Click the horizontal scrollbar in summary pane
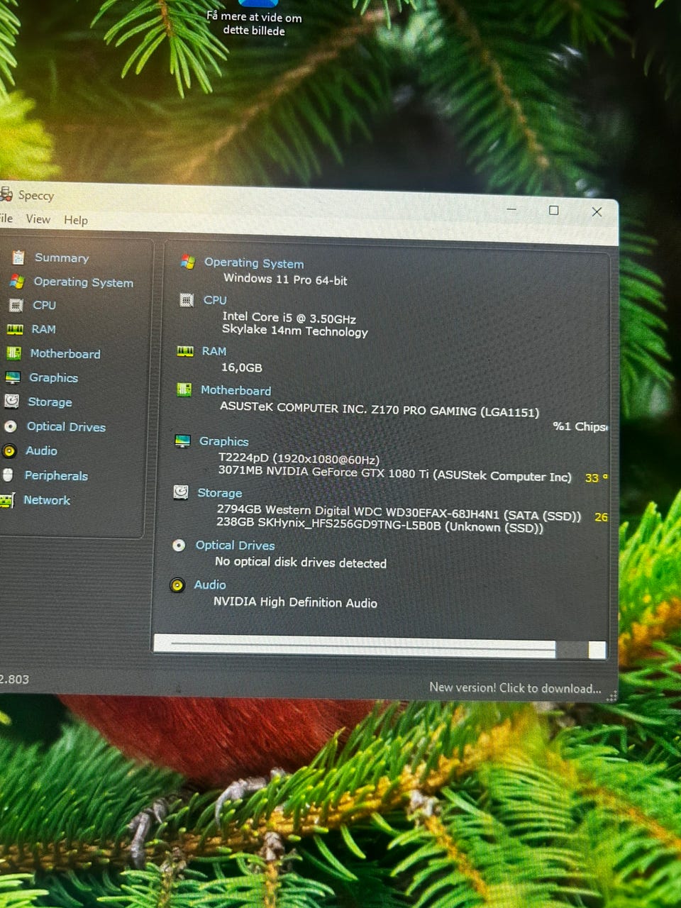Image resolution: width=681 pixels, height=908 pixels. click(380, 645)
